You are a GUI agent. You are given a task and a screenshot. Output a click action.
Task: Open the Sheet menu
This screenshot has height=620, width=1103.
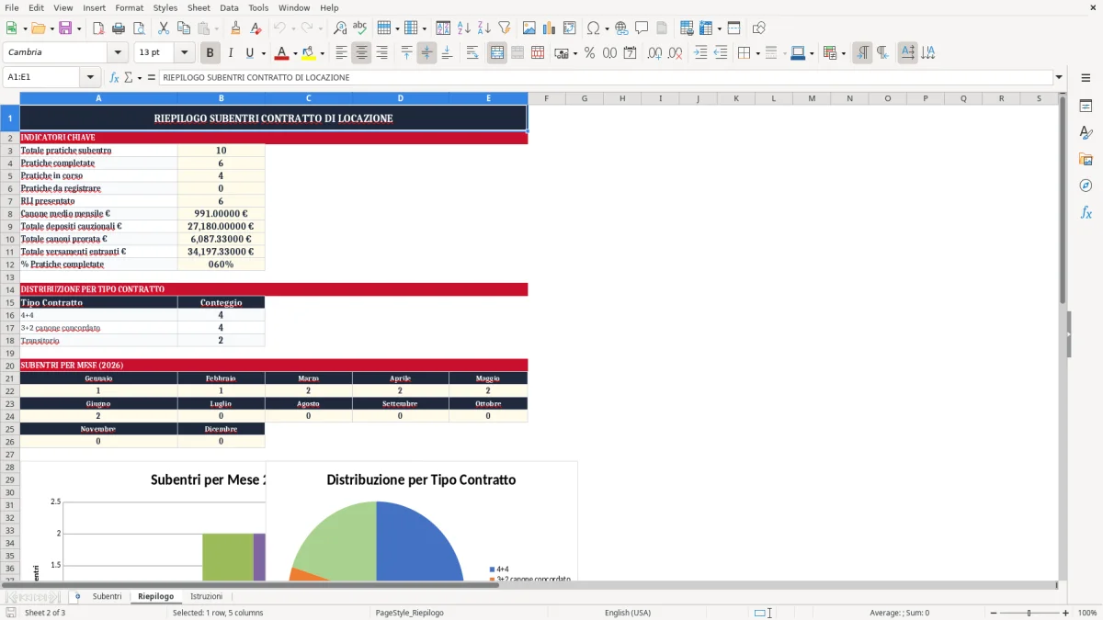coord(199,7)
